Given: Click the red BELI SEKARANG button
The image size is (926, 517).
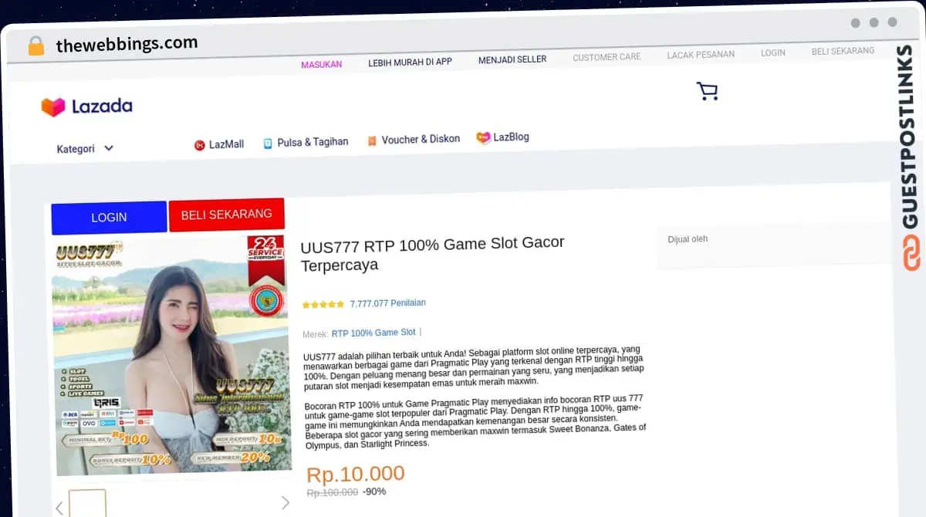Looking at the screenshot, I should point(226,215).
